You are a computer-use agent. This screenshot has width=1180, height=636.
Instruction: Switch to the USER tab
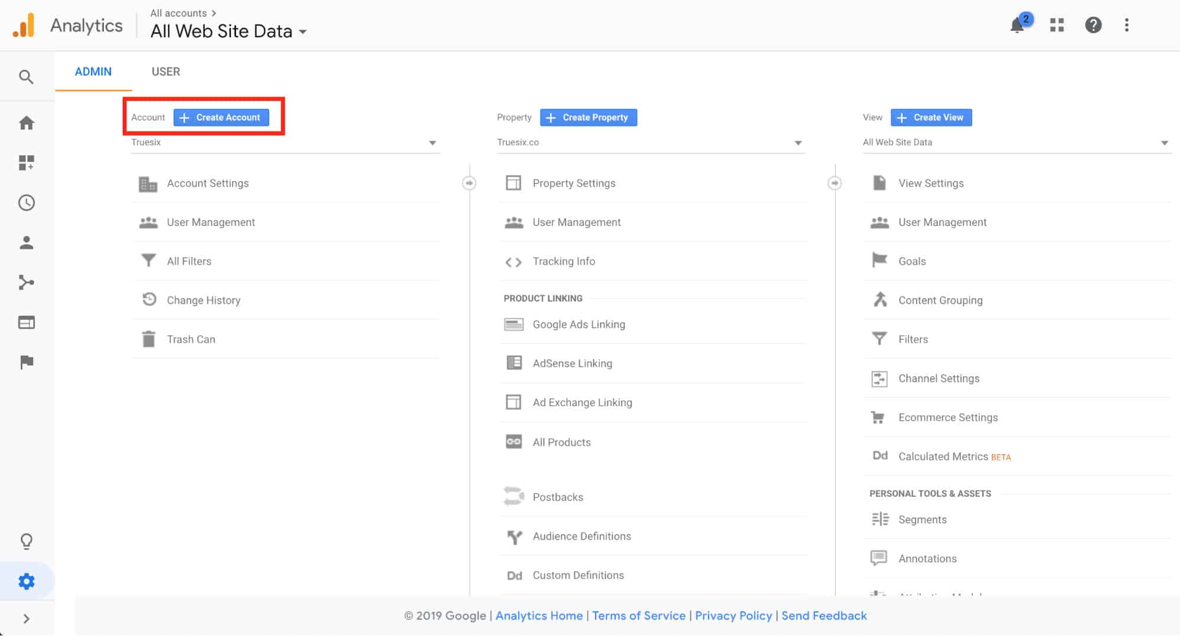coord(165,72)
